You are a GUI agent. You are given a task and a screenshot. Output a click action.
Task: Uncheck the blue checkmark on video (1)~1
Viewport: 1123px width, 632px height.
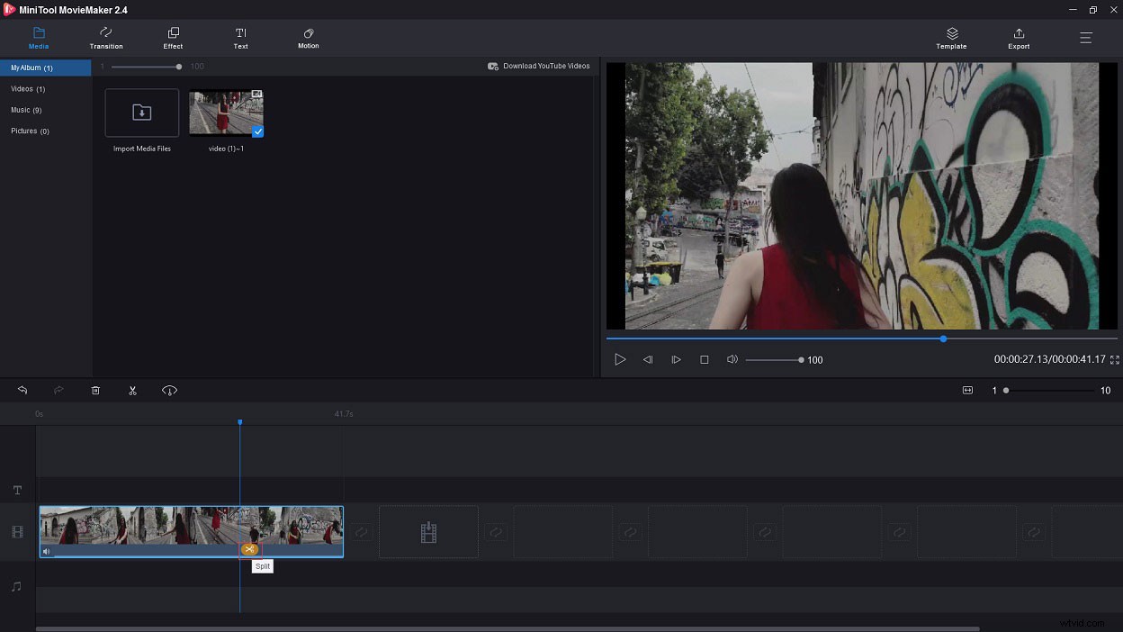[x=257, y=131]
